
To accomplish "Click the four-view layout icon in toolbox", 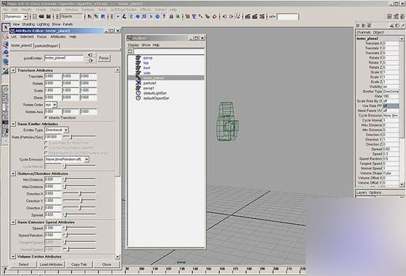I will (x=5, y=98).
